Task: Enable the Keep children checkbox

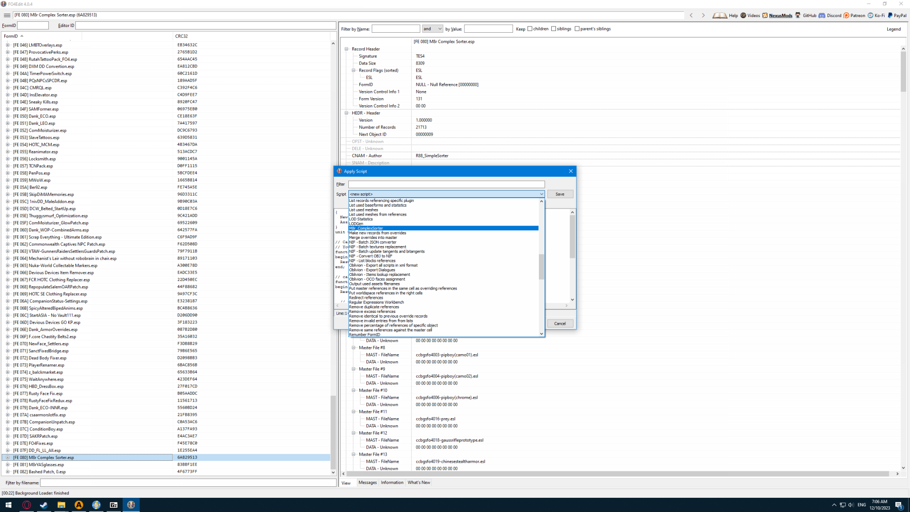Action: click(530, 29)
